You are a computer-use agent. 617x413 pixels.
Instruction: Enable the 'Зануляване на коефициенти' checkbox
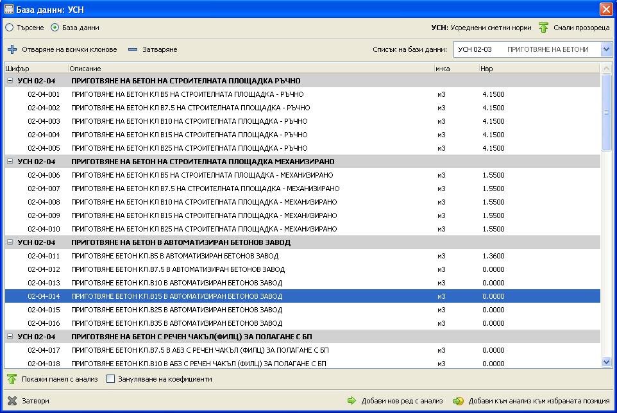pos(110,379)
